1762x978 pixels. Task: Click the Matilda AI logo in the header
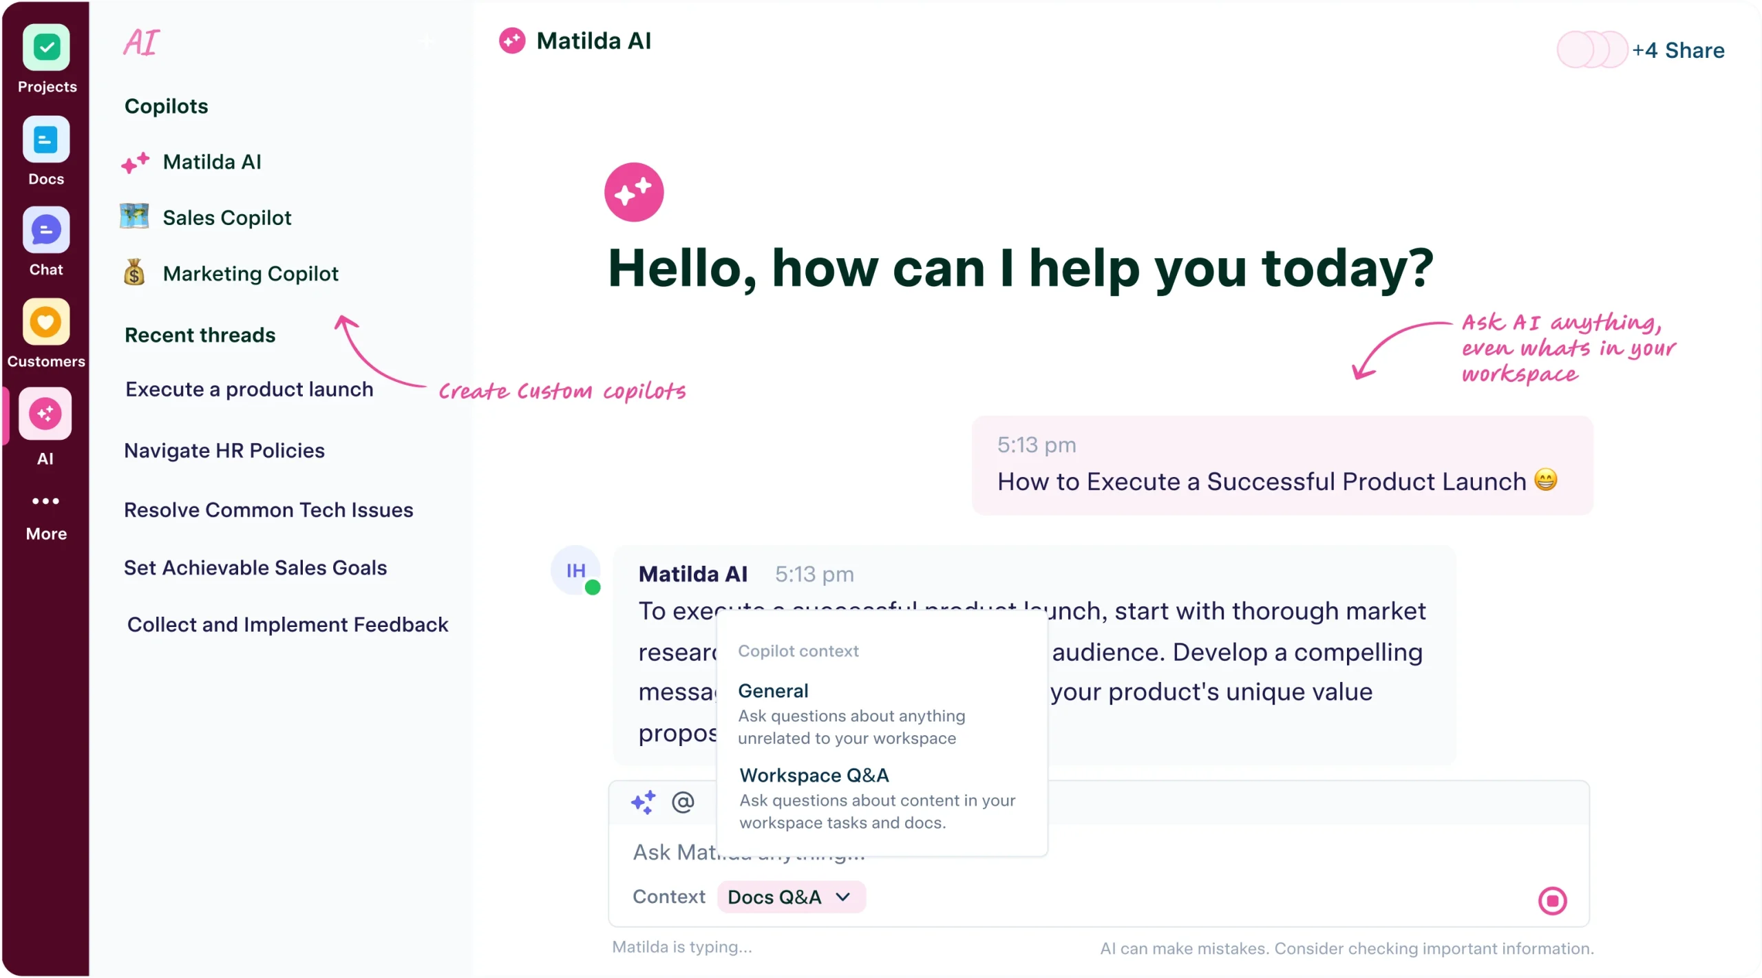click(511, 41)
